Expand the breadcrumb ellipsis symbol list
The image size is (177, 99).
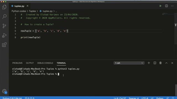[56, 11]
